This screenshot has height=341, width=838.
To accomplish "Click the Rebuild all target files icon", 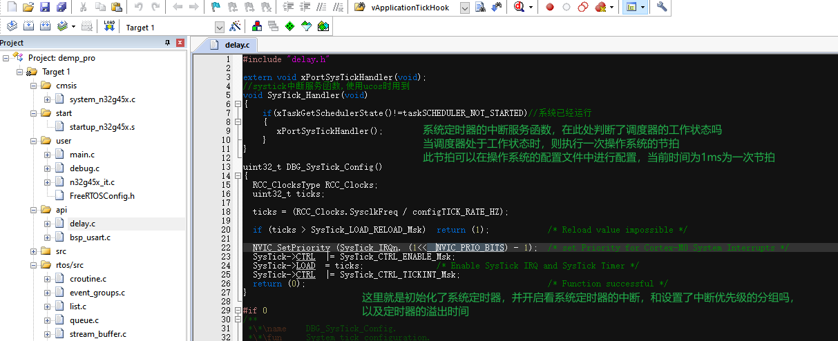I will (x=46, y=27).
